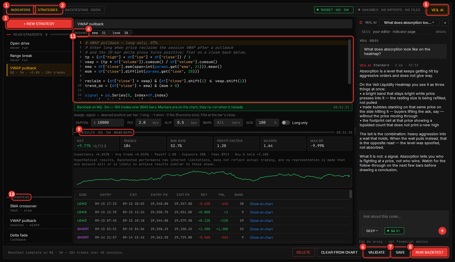This screenshot has height=262, width=455.
Task: Click the user message about absorption
Action: (x=403, y=51)
